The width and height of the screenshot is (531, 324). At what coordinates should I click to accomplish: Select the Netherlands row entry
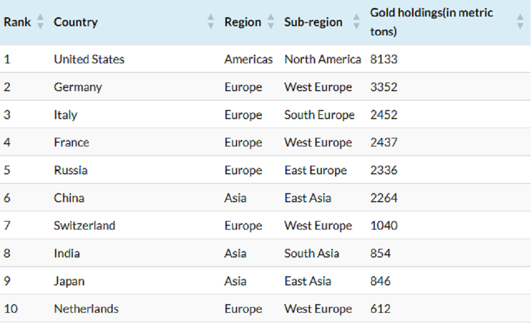(86, 309)
